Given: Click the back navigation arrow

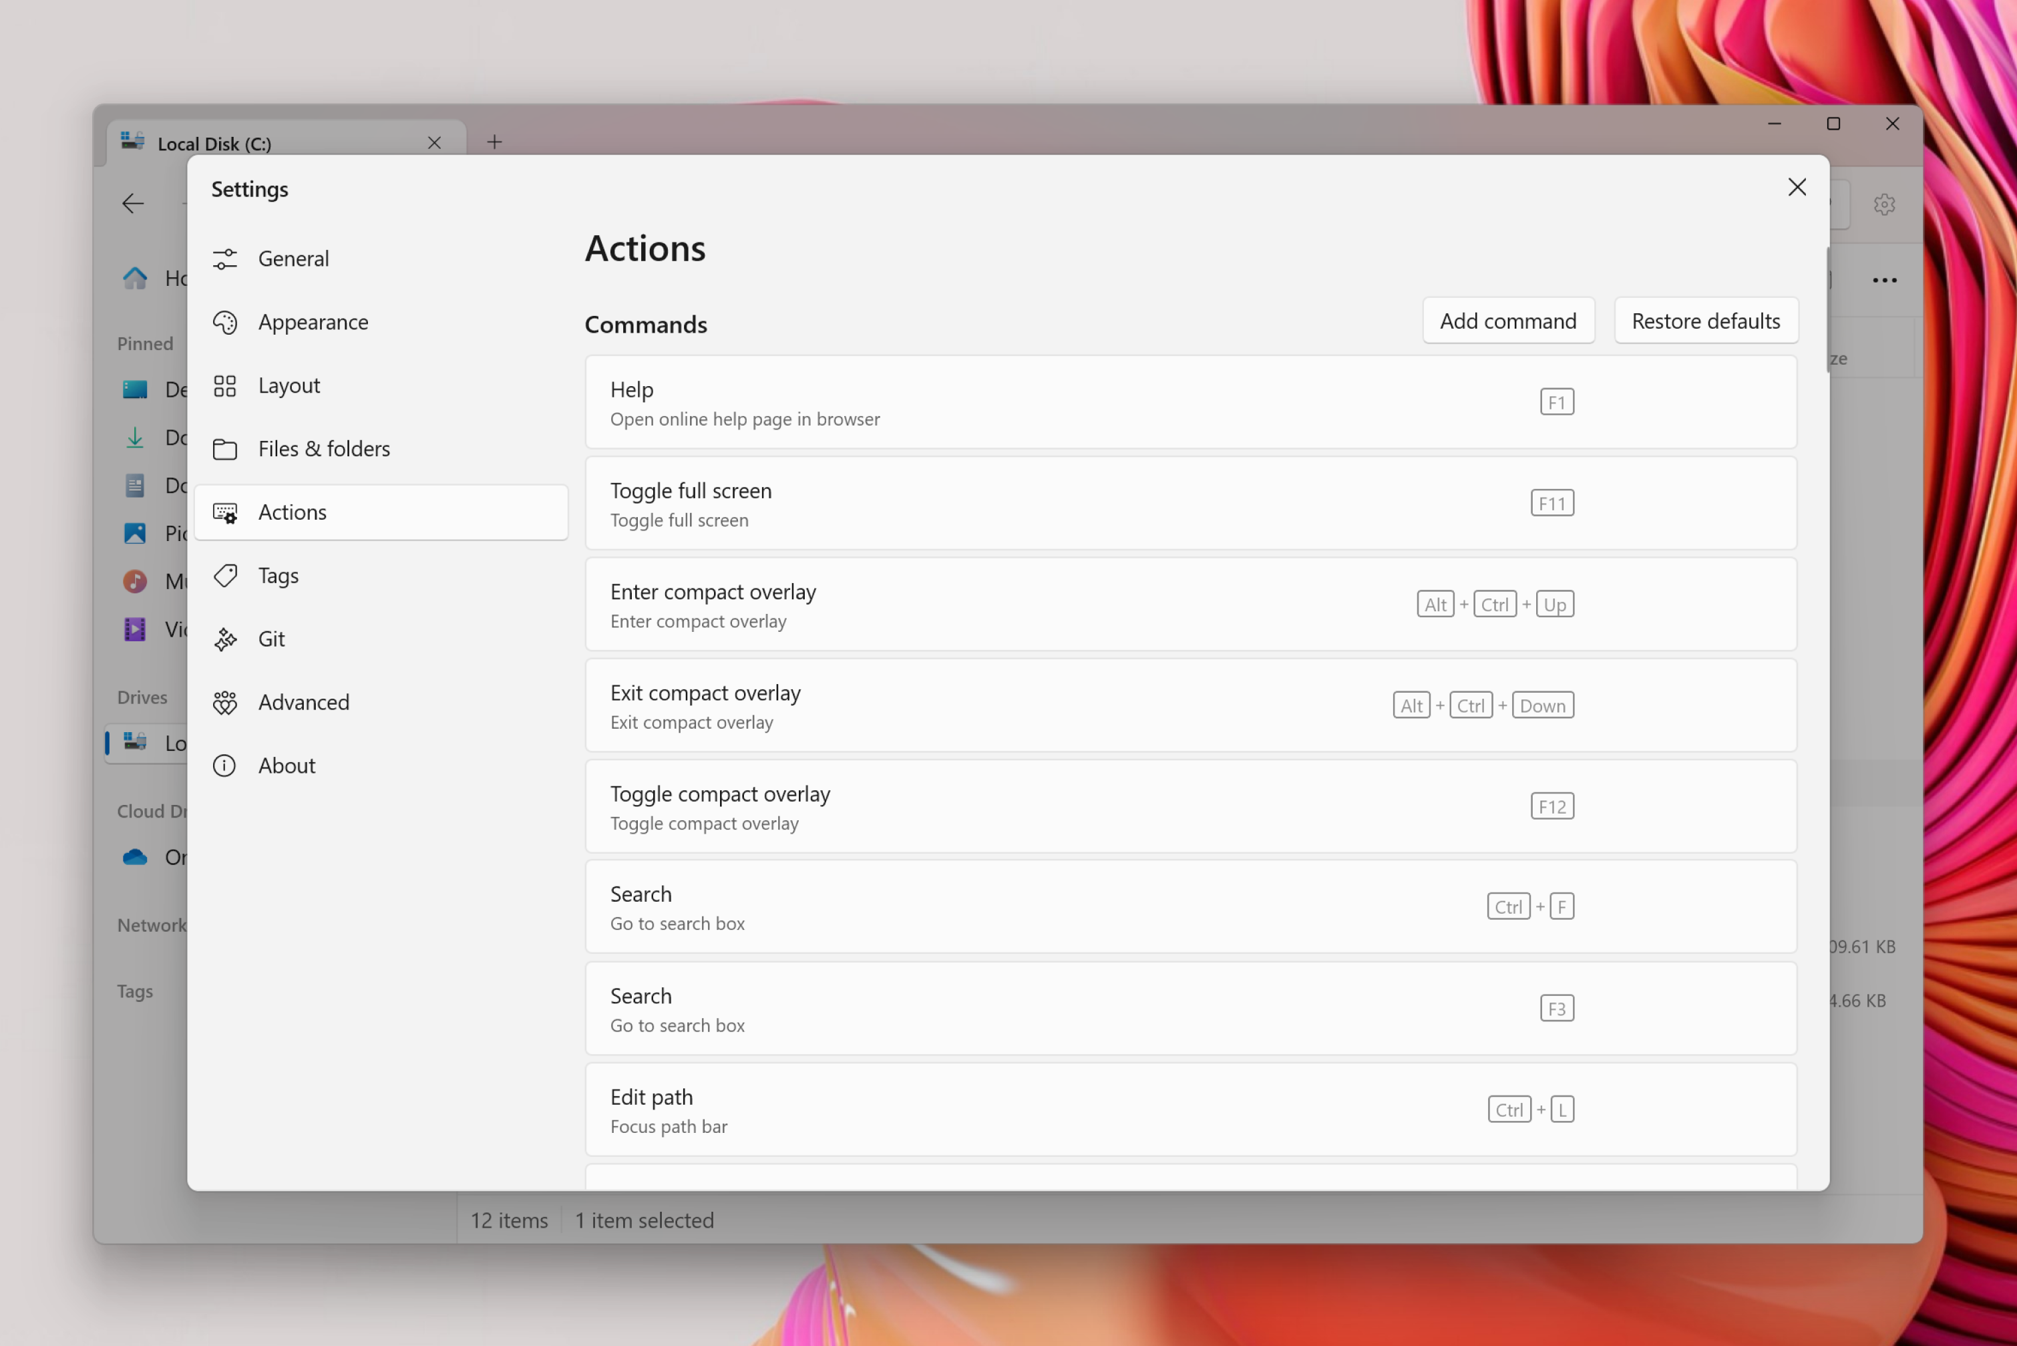Looking at the screenshot, I should (x=133, y=204).
